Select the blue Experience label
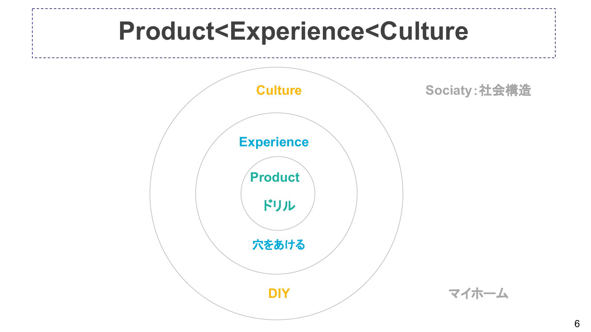This screenshot has height=332, width=591. click(x=274, y=142)
